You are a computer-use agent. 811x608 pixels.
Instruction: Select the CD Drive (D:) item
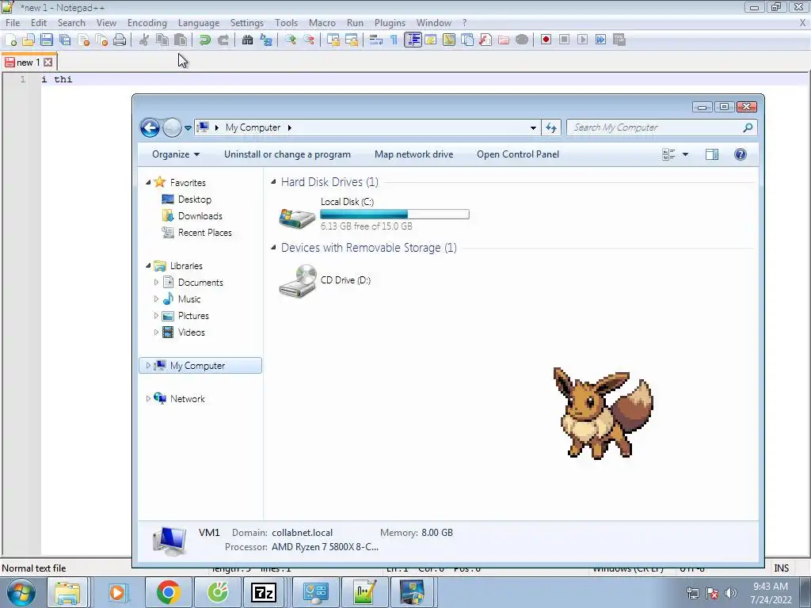pos(325,280)
